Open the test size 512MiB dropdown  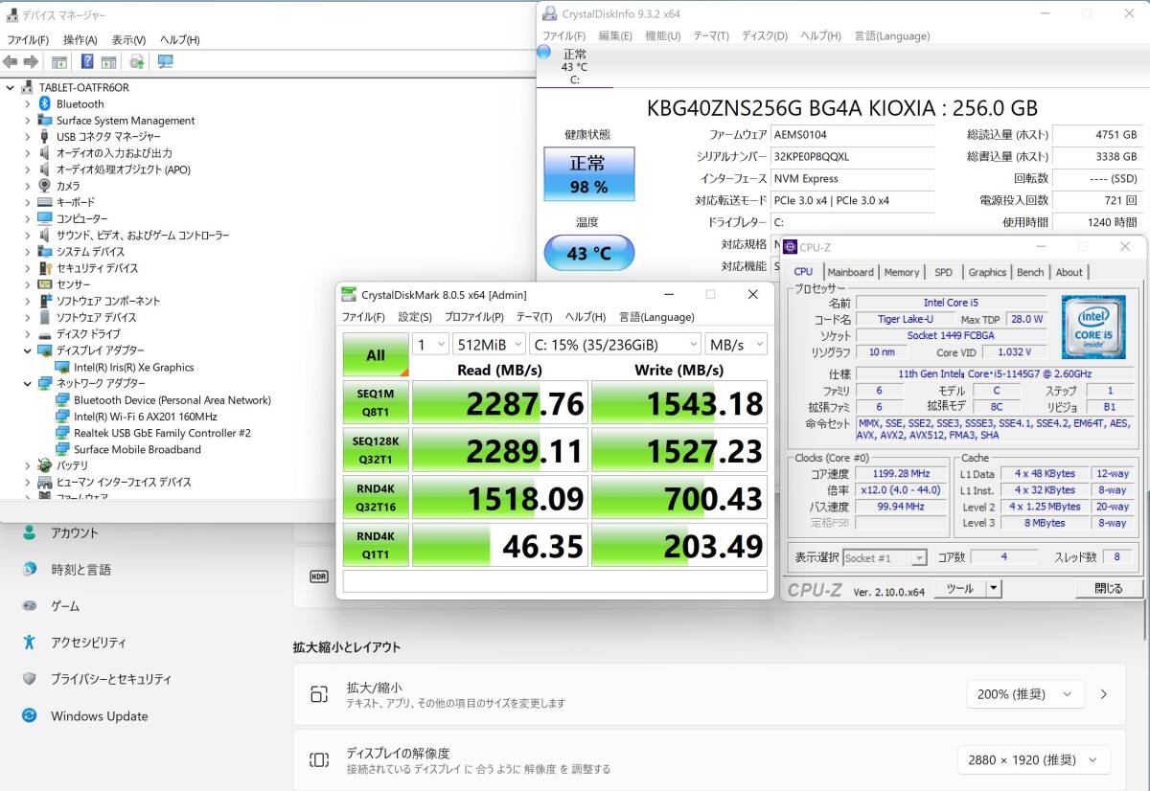(x=491, y=345)
